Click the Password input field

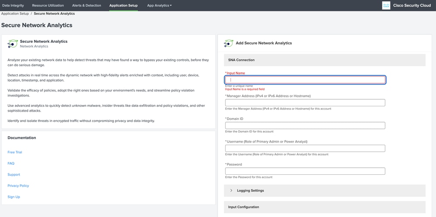pyautogui.click(x=305, y=171)
